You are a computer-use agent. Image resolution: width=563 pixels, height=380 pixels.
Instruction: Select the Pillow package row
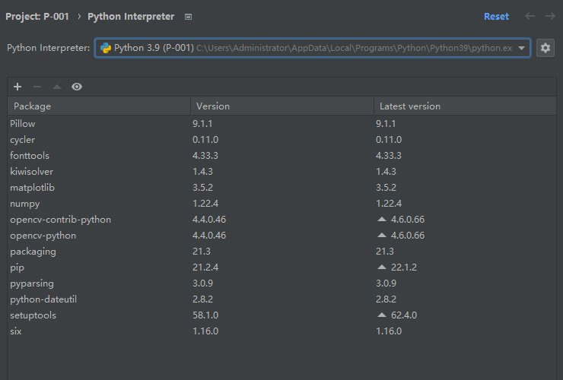[x=281, y=123]
